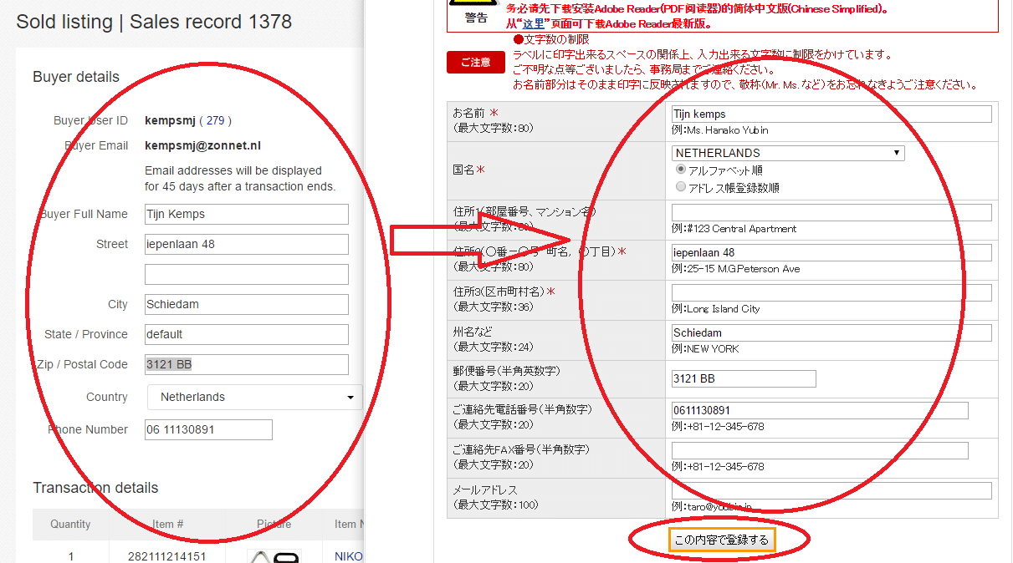Click the phone field containing 0611130891
Image resolution: width=1013 pixels, height=563 pixels.
point(820,410)
